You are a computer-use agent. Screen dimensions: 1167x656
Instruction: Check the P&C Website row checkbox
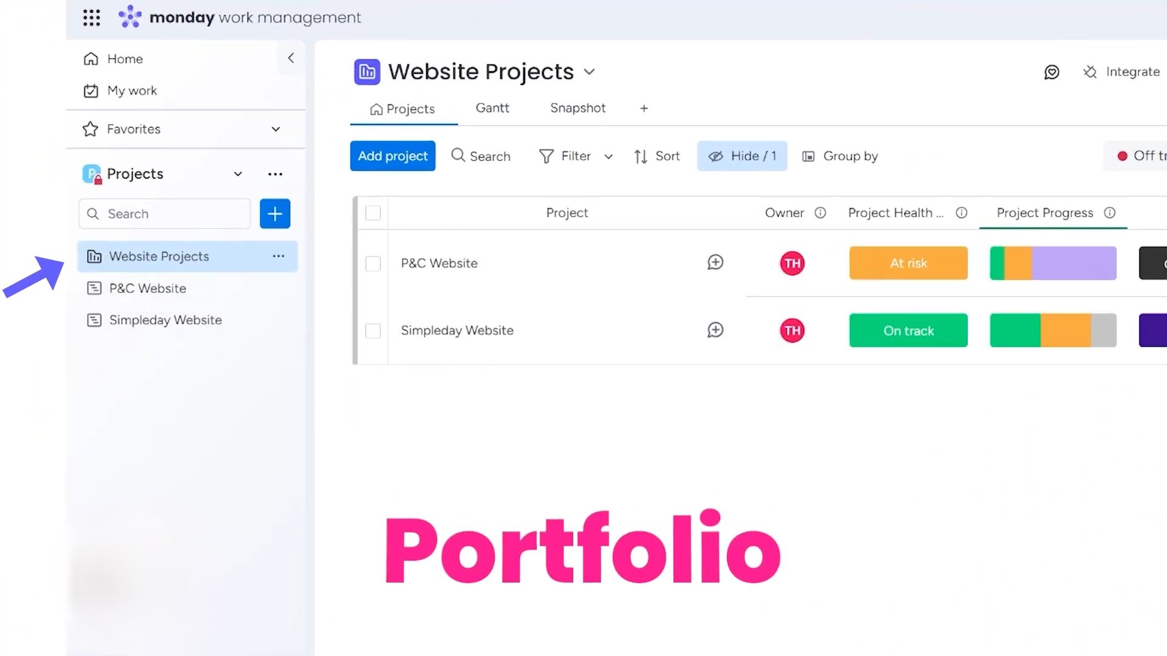click(373, 263)
